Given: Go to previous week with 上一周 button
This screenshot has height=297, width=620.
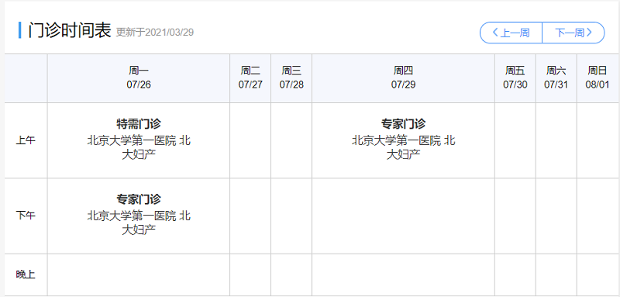Looking at the screenshot, I should (511, 33).
